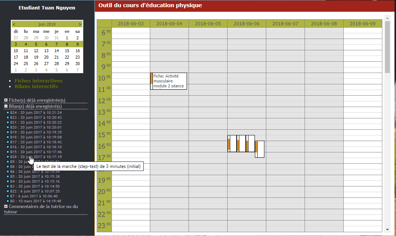Screen dimensions: 396x236
Task: Click the 2018-06-06 column header
Action: coord(247,23)
